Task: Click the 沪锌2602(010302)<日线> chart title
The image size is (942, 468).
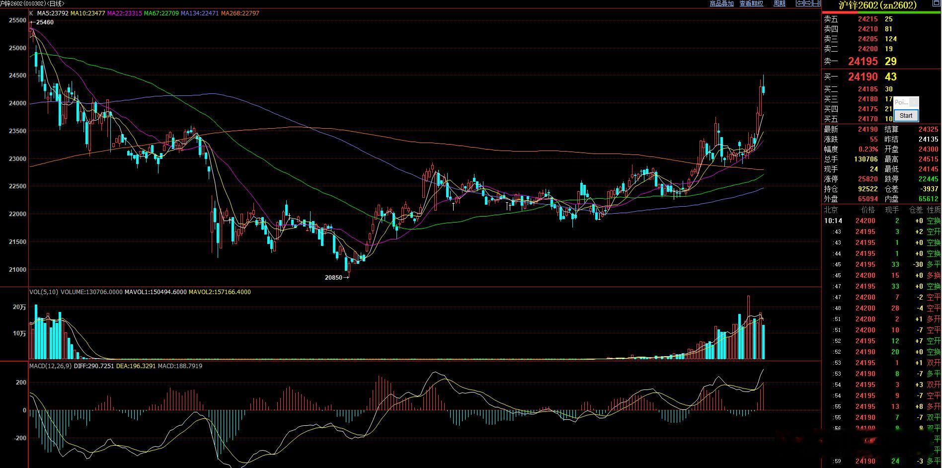Action: point(32,3)
